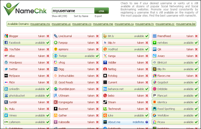This screenshot has width=201, height=129.
Task: Click the Facebook site icon
Action: (x=6, y=42)
